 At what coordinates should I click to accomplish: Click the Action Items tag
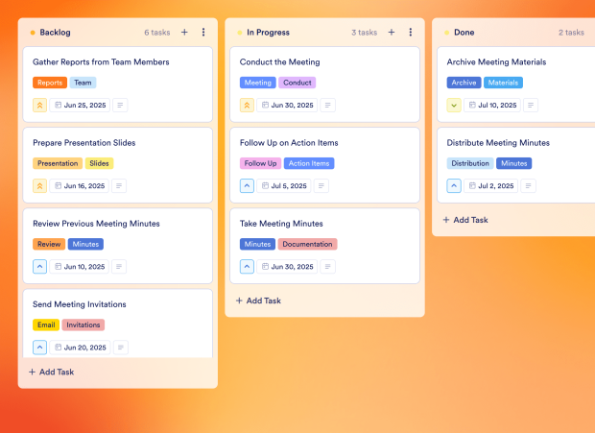pos(309,163)
